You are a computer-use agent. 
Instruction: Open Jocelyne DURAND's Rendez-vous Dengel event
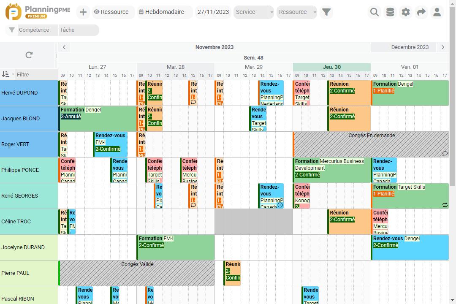click(x=410, y=247)
